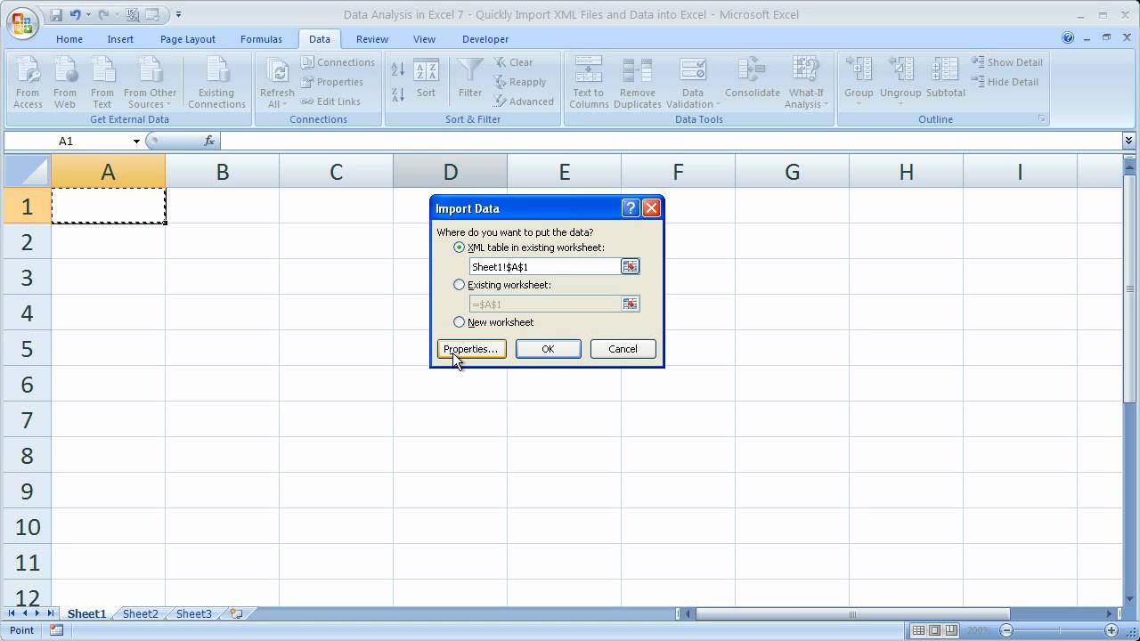Select XML table in existing worksheet option

[x=460, y=247]
